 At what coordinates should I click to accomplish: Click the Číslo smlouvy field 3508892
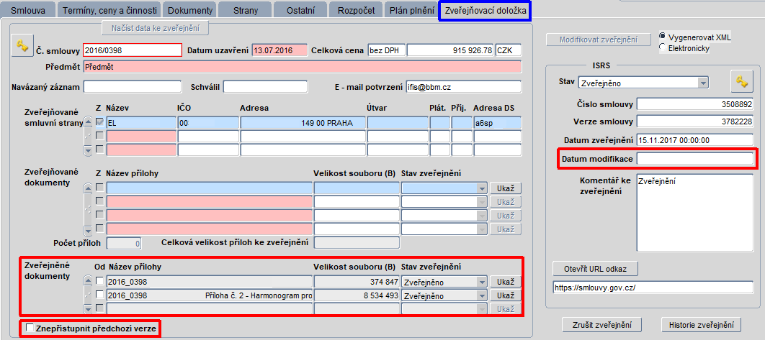click(695, 104)
